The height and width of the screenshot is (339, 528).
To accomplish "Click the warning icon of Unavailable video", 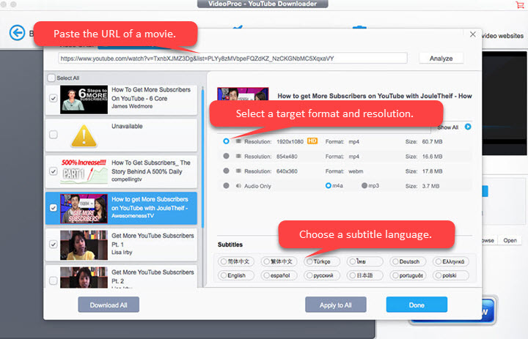I will [84, 136].
